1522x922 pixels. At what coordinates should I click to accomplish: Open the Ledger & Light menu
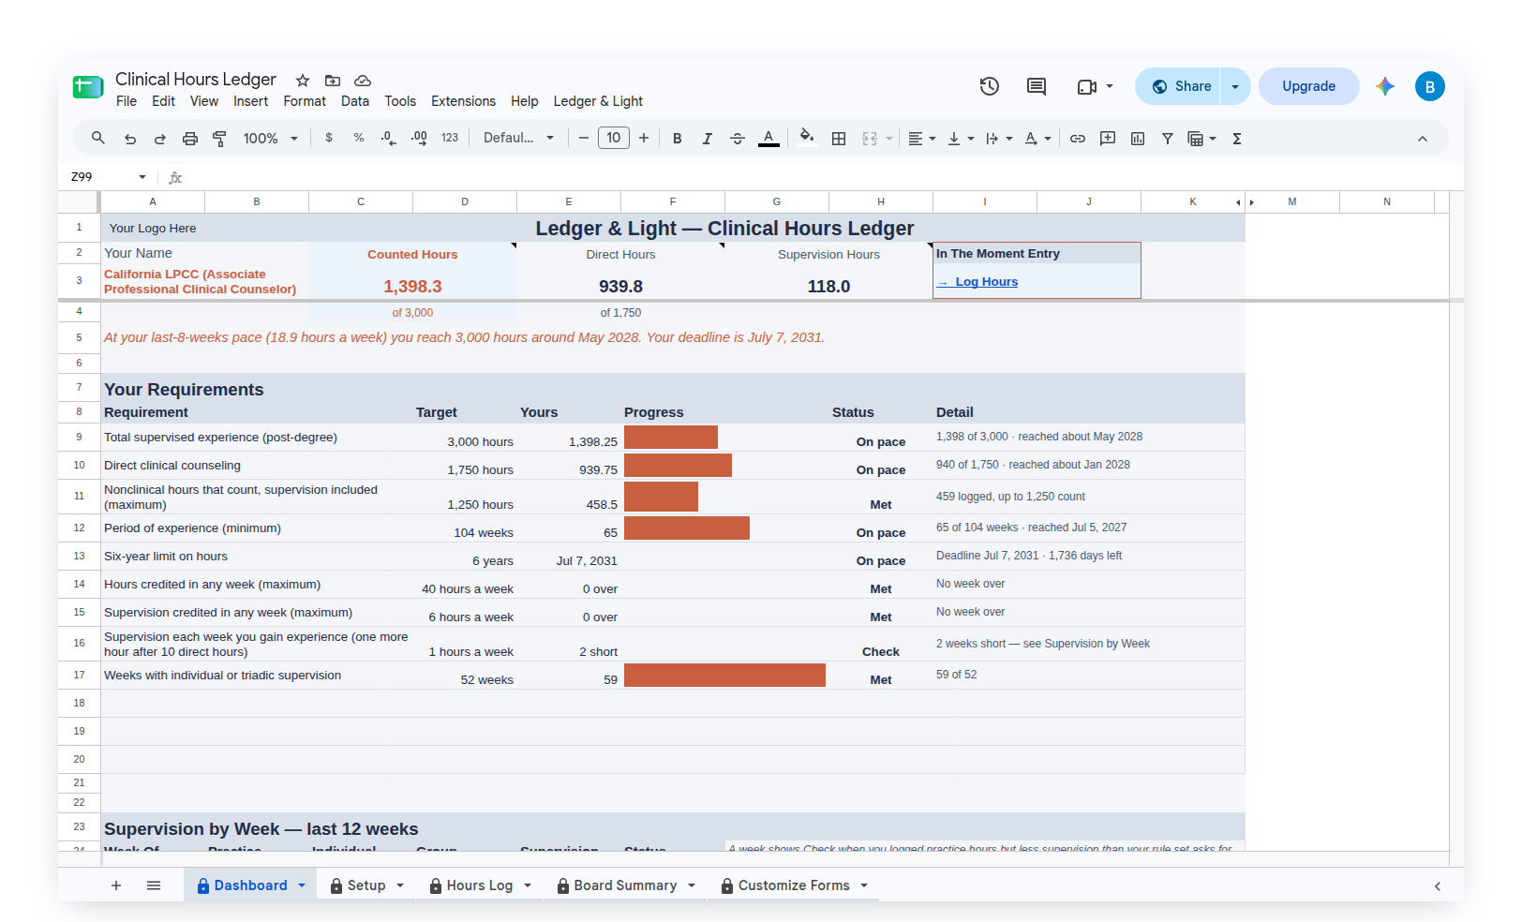pyautogui.click(x=598, y=101)
